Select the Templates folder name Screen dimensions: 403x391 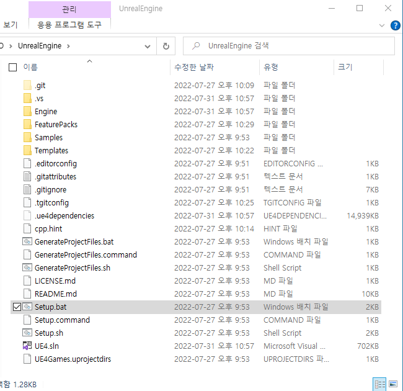pyautogui.click(x=51, y=150)
